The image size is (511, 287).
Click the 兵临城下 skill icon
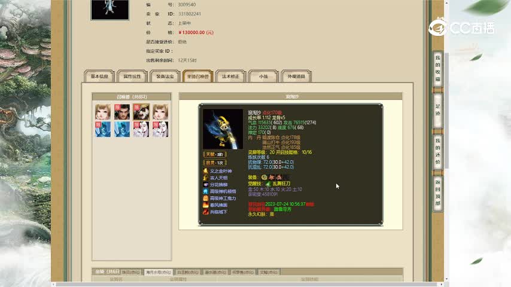[x=206, y=212]
